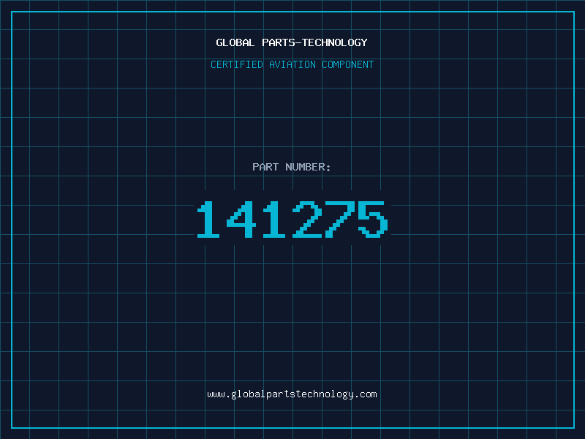
Task: Click the GLOBAL PARTS-TECHNOLOGY heading
Action: [x=292, y=42]
